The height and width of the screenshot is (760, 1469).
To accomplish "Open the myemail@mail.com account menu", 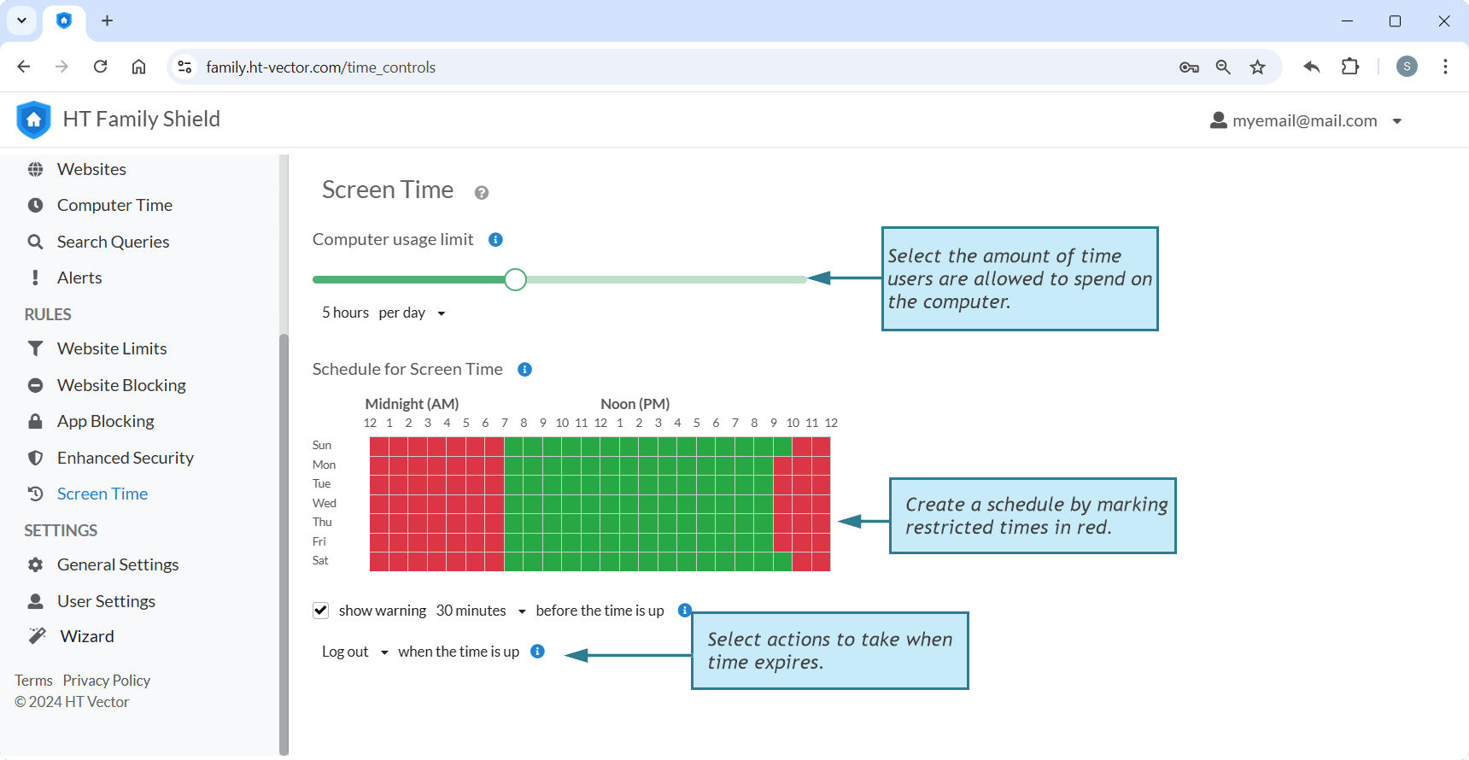I will coord(1306,120).
